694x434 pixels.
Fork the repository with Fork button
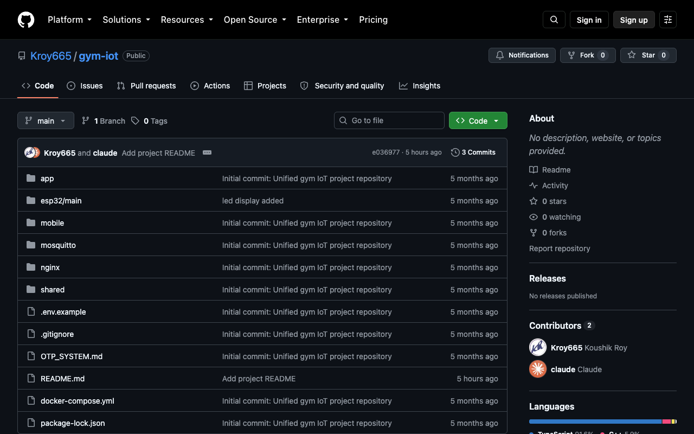click(588, 55)
